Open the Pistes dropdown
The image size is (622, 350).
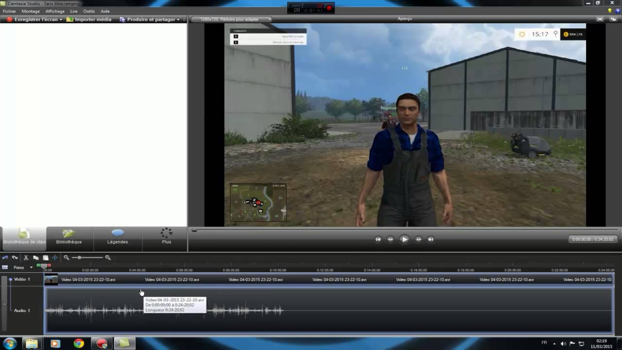[x=23, y=267]
